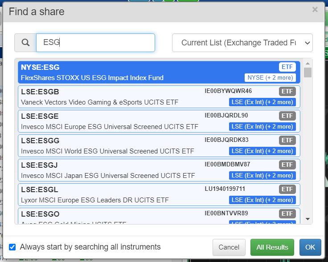Click the search magnifier icon
Viewport: 328px width, 262px height.
click(x=25, y=43)
